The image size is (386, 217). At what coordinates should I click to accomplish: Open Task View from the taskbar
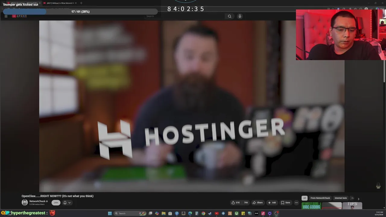(x=150, y=213)
